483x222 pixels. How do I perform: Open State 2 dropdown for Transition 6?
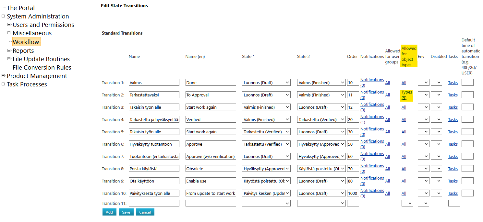(x=321, y=144)
